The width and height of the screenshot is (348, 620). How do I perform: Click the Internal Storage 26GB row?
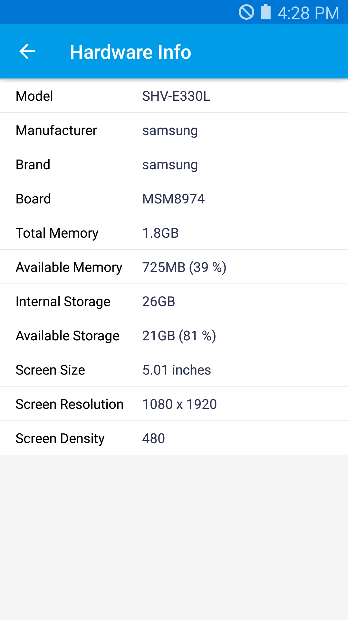[174, 301]
